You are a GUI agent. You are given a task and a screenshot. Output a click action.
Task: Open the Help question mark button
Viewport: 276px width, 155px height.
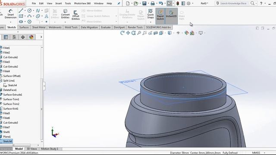click(261, 3)
